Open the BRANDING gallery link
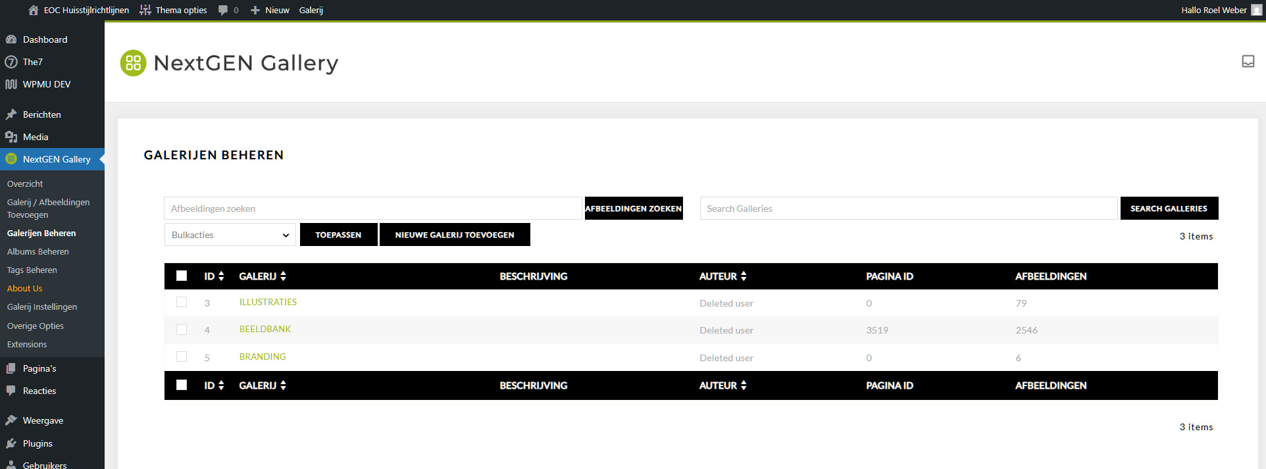This screenshot has width=1266, height=469. click(x=263, y=357)
